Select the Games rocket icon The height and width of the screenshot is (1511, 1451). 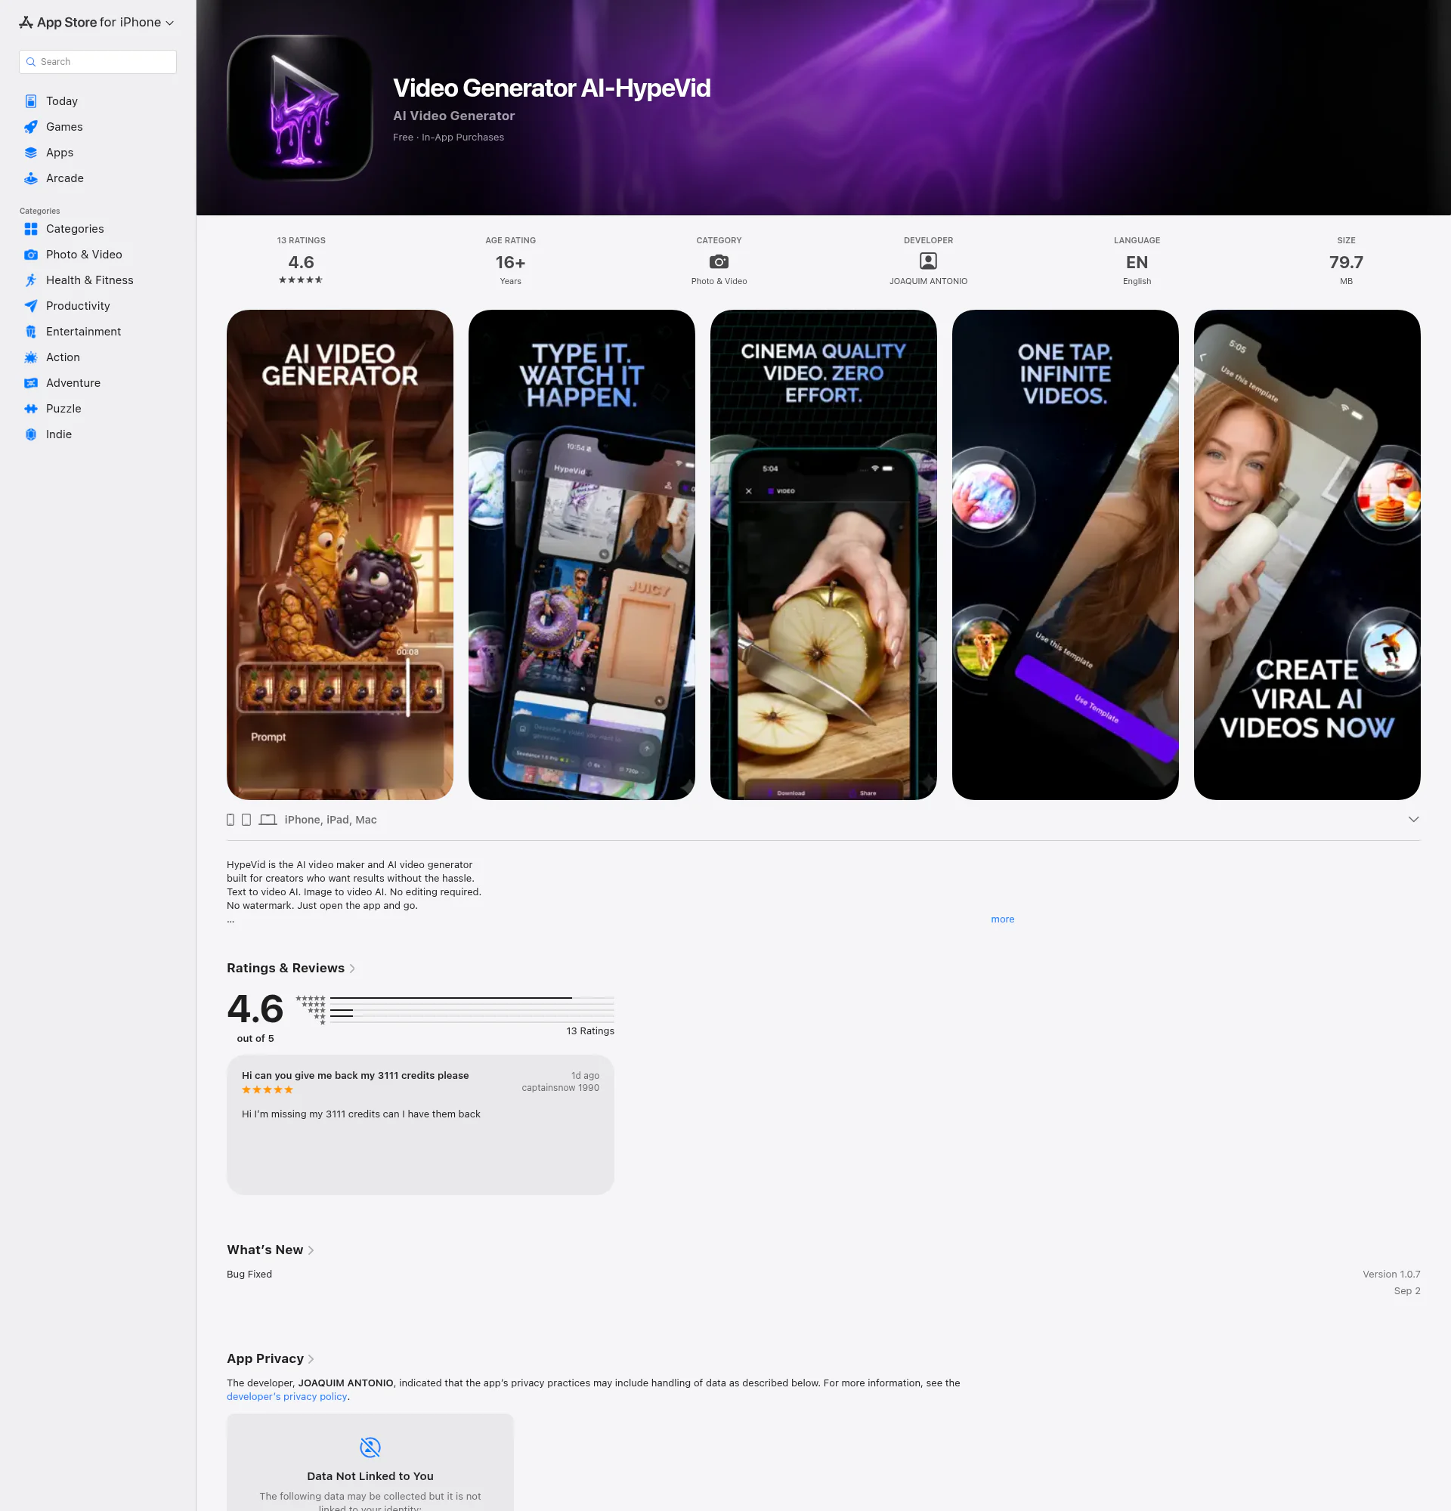coord(31,126)
